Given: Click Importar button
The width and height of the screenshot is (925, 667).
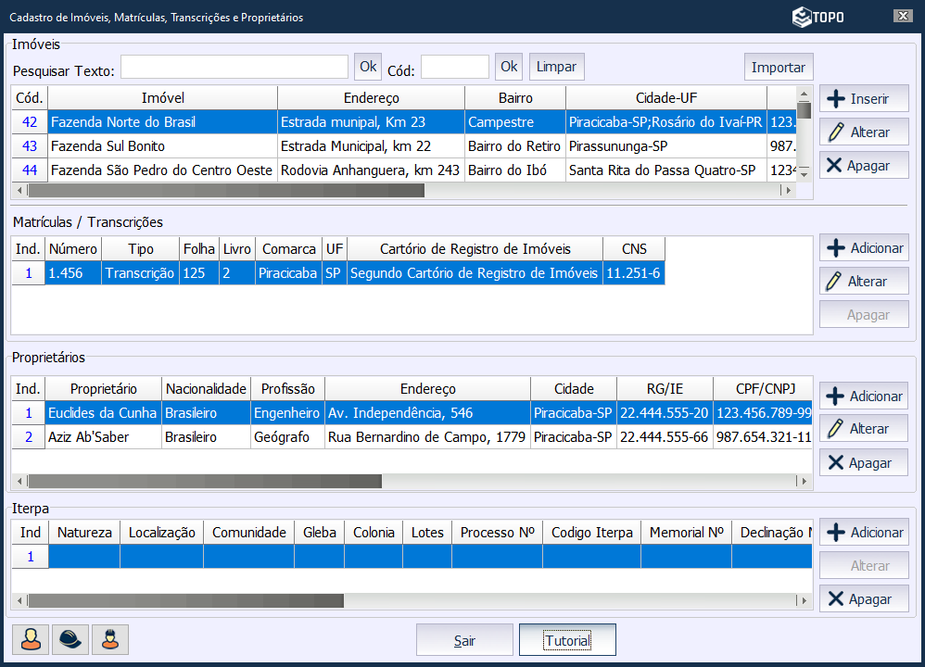Looking at the screenshot, I should click(x=778, y=67).
